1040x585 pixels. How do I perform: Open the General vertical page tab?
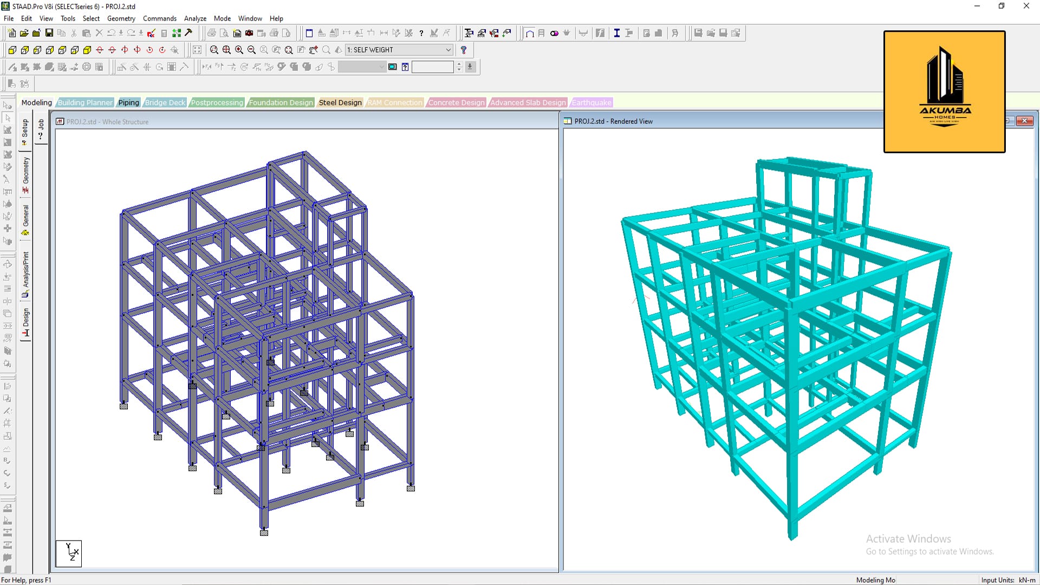point(25,220)
